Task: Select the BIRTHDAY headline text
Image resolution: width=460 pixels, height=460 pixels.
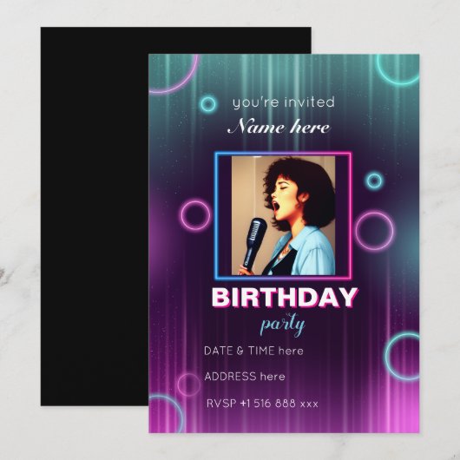Action: pos(285,298)
